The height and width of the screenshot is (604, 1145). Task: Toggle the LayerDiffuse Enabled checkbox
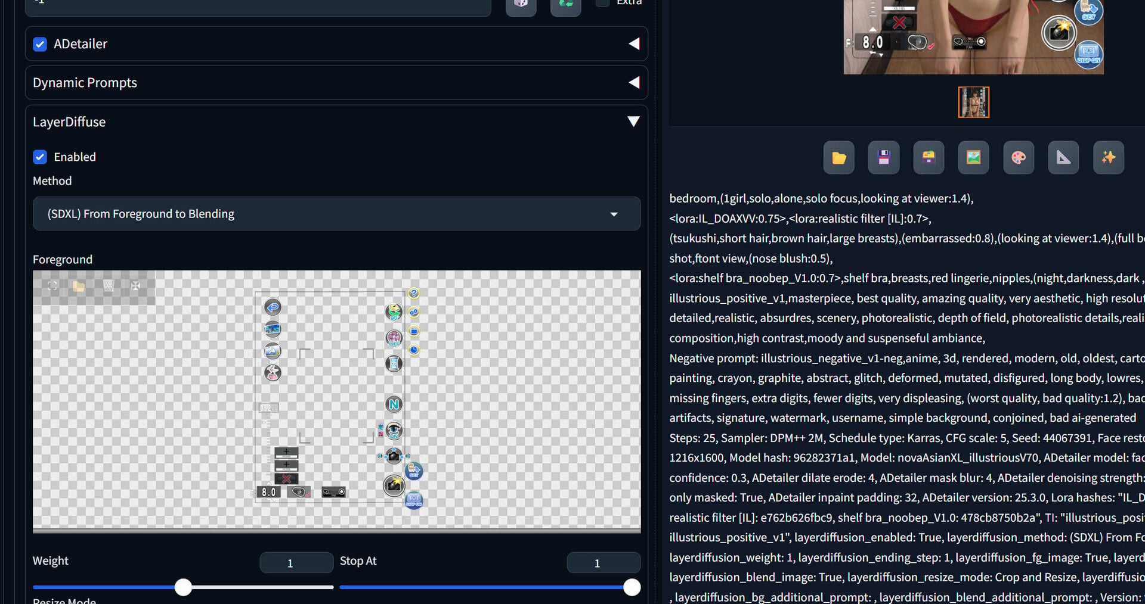click(40, 157)
